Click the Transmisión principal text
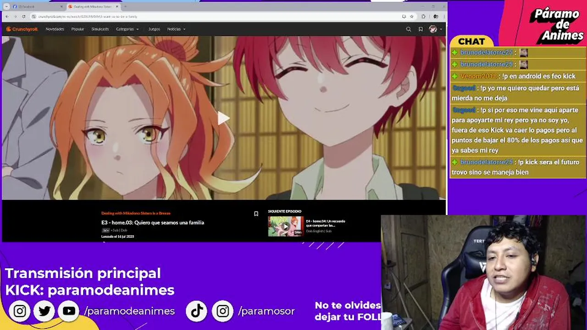587x330 pixels. point(83,273)
